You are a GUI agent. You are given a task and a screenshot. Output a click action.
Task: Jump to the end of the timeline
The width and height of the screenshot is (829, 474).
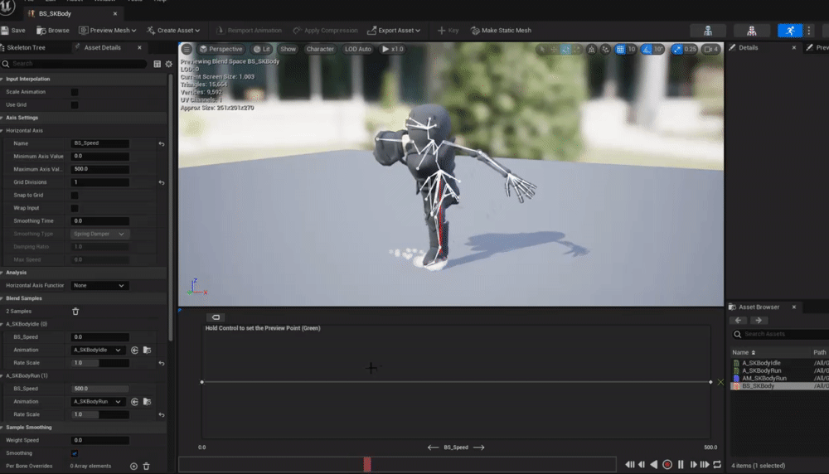[705, 465]
